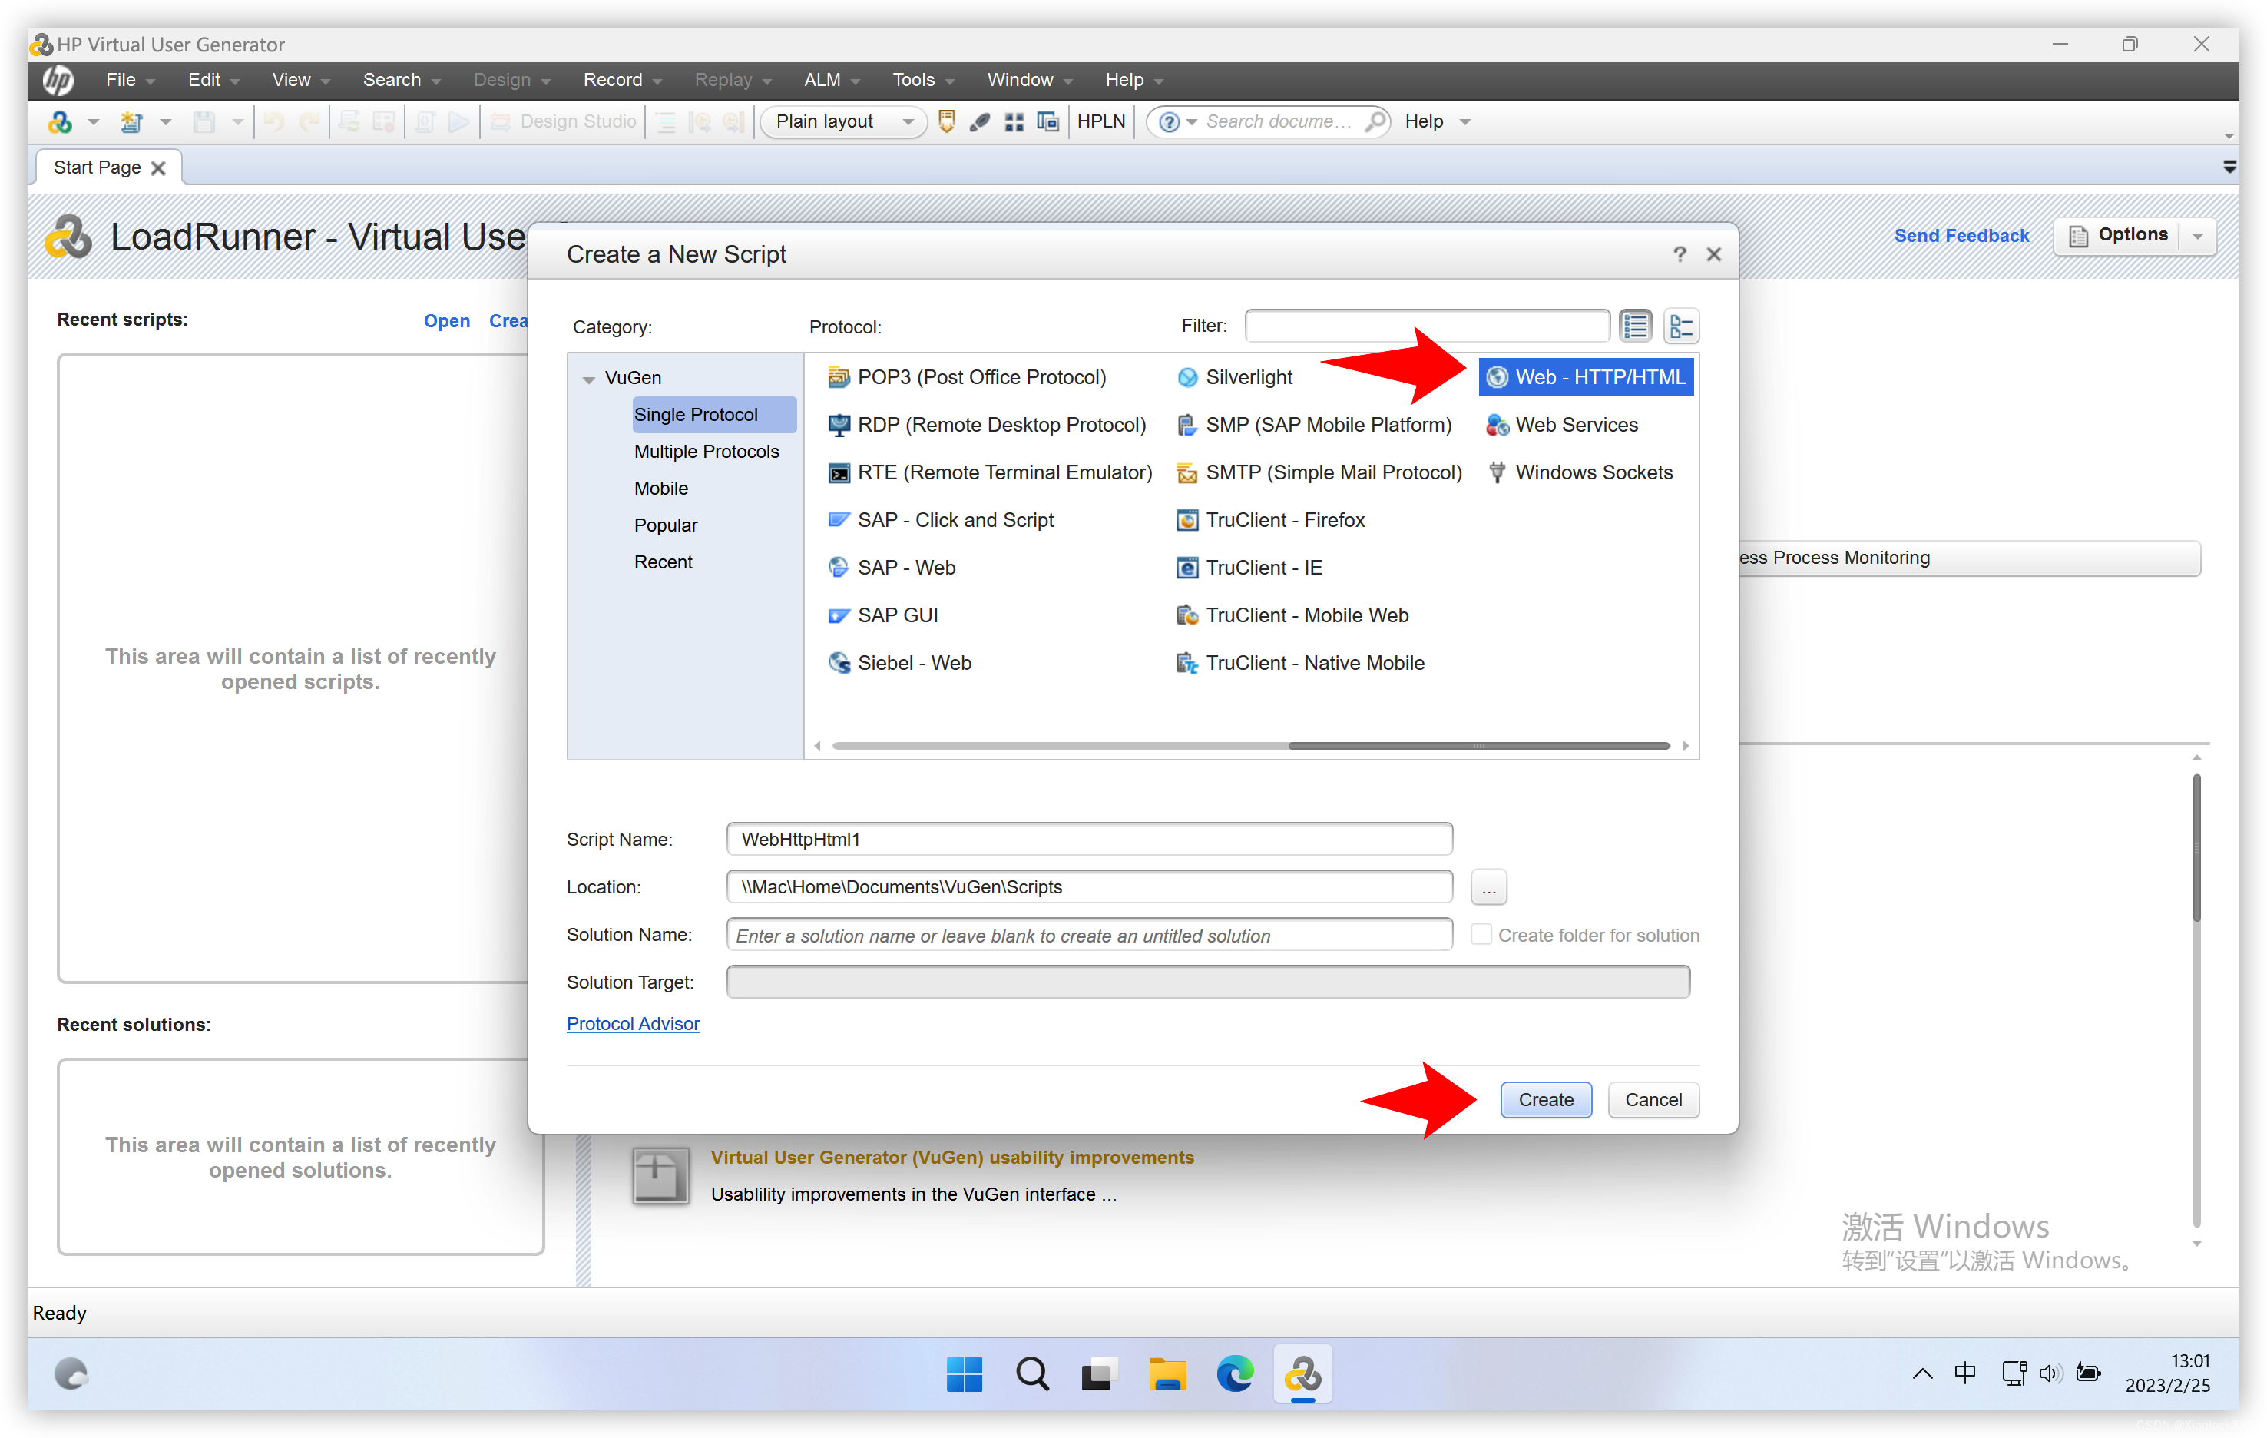Select TruClient - Firefox protocol

tap(1271, 520)
